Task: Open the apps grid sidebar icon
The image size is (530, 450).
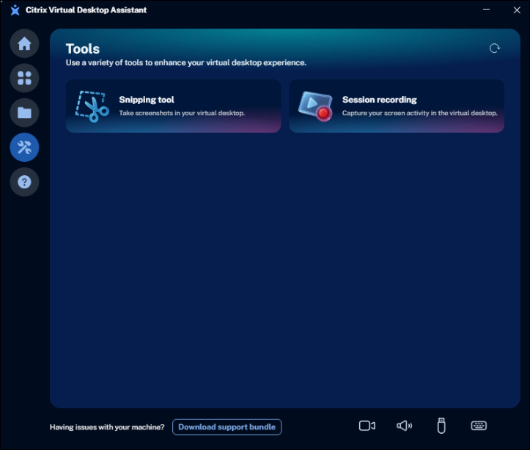Action: coord(24,78)
